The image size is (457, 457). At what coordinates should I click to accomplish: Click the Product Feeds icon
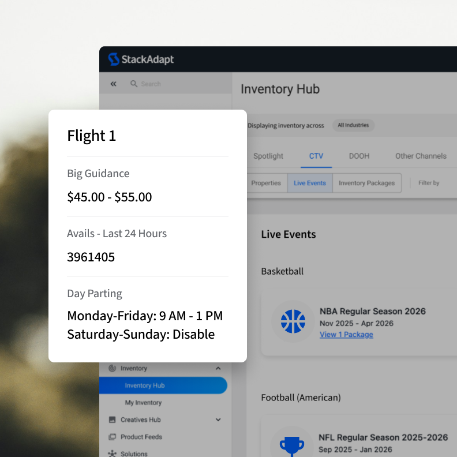[112, 437]
